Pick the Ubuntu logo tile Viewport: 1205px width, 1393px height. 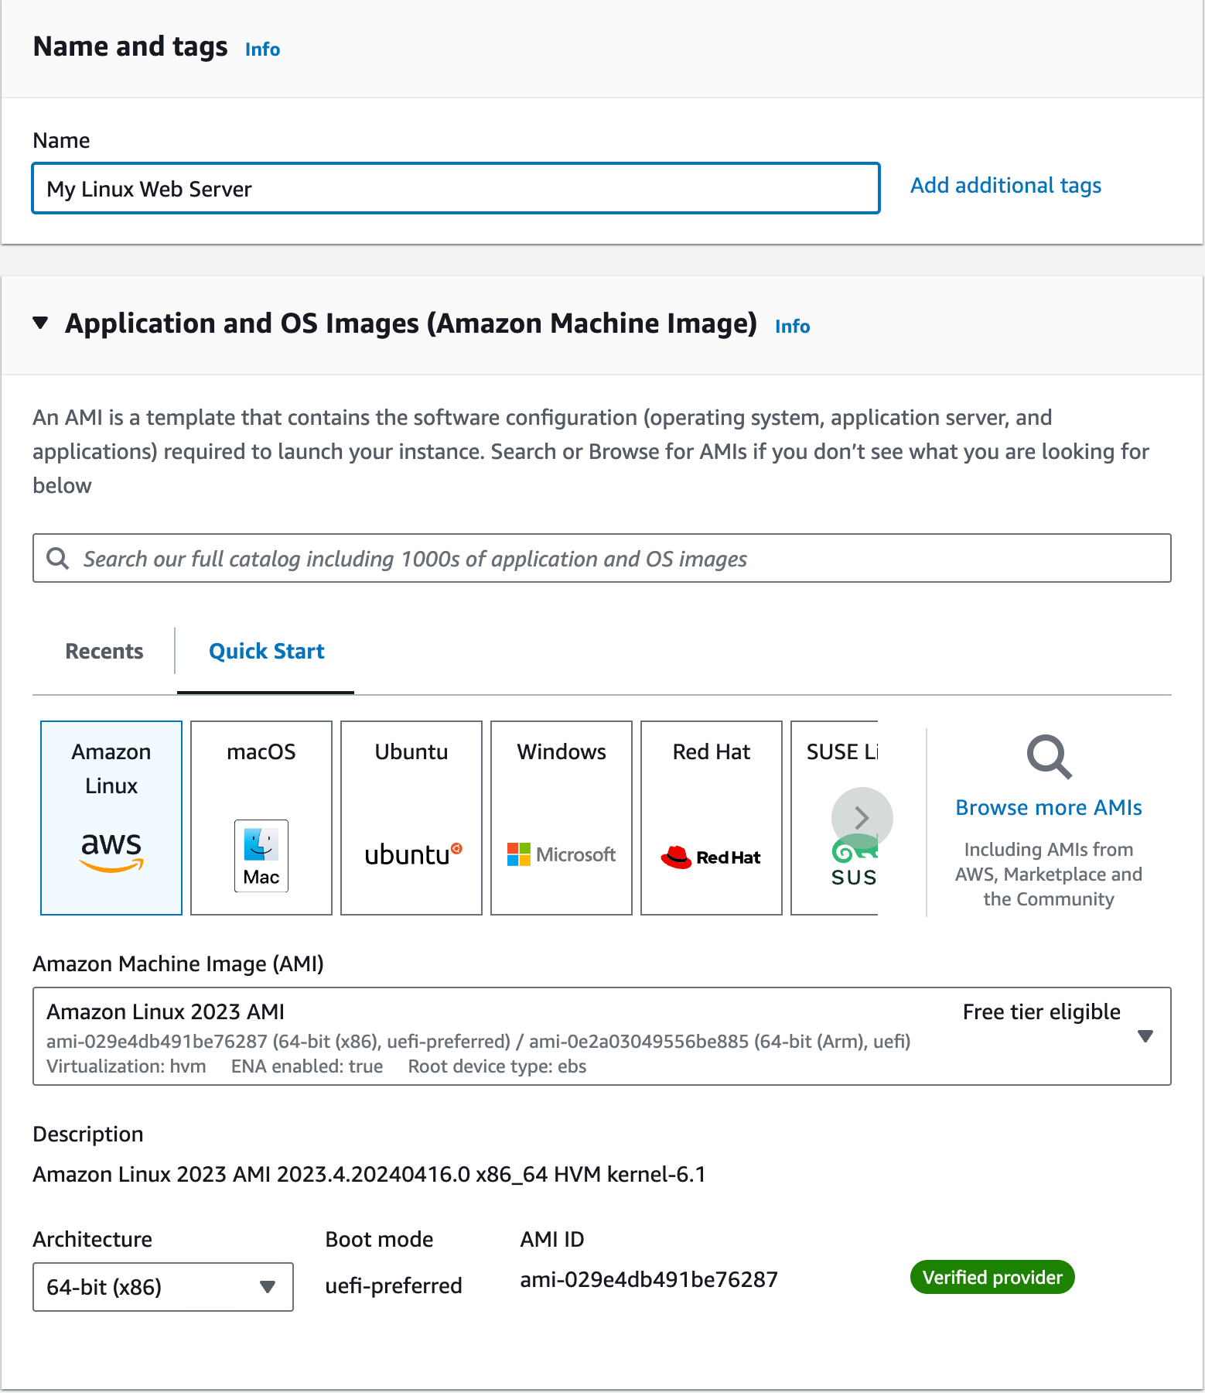click(x=411, y=817)
